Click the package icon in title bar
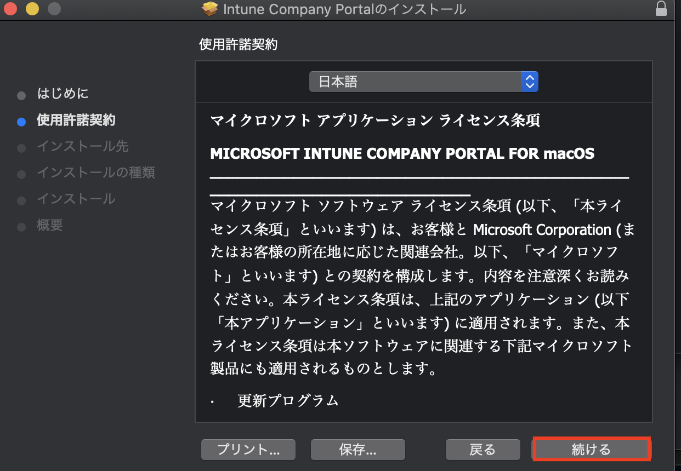The height and width of the screenshot is (471, 681). click(210, 9)
